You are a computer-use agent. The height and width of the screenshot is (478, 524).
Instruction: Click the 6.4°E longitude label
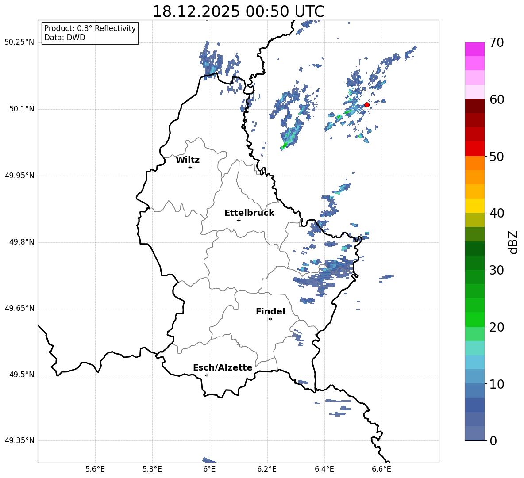324,469
